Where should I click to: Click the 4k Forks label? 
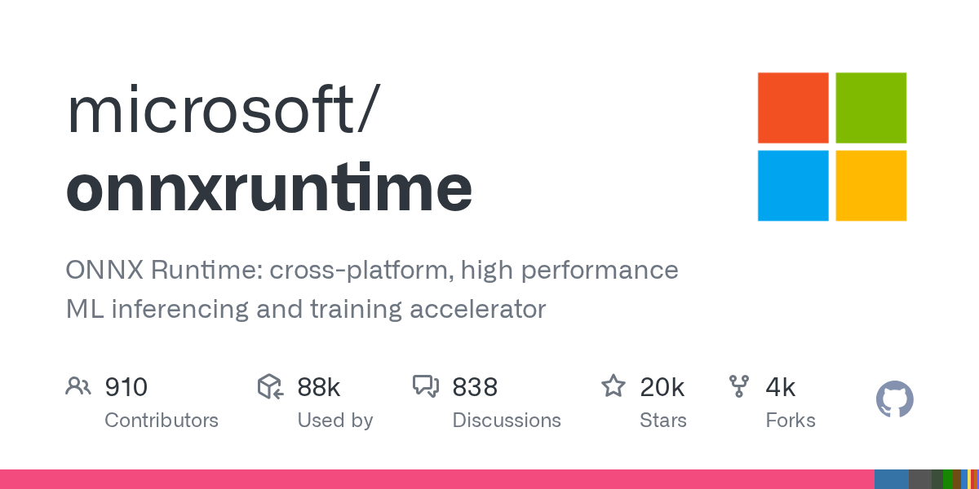[790, 421]
